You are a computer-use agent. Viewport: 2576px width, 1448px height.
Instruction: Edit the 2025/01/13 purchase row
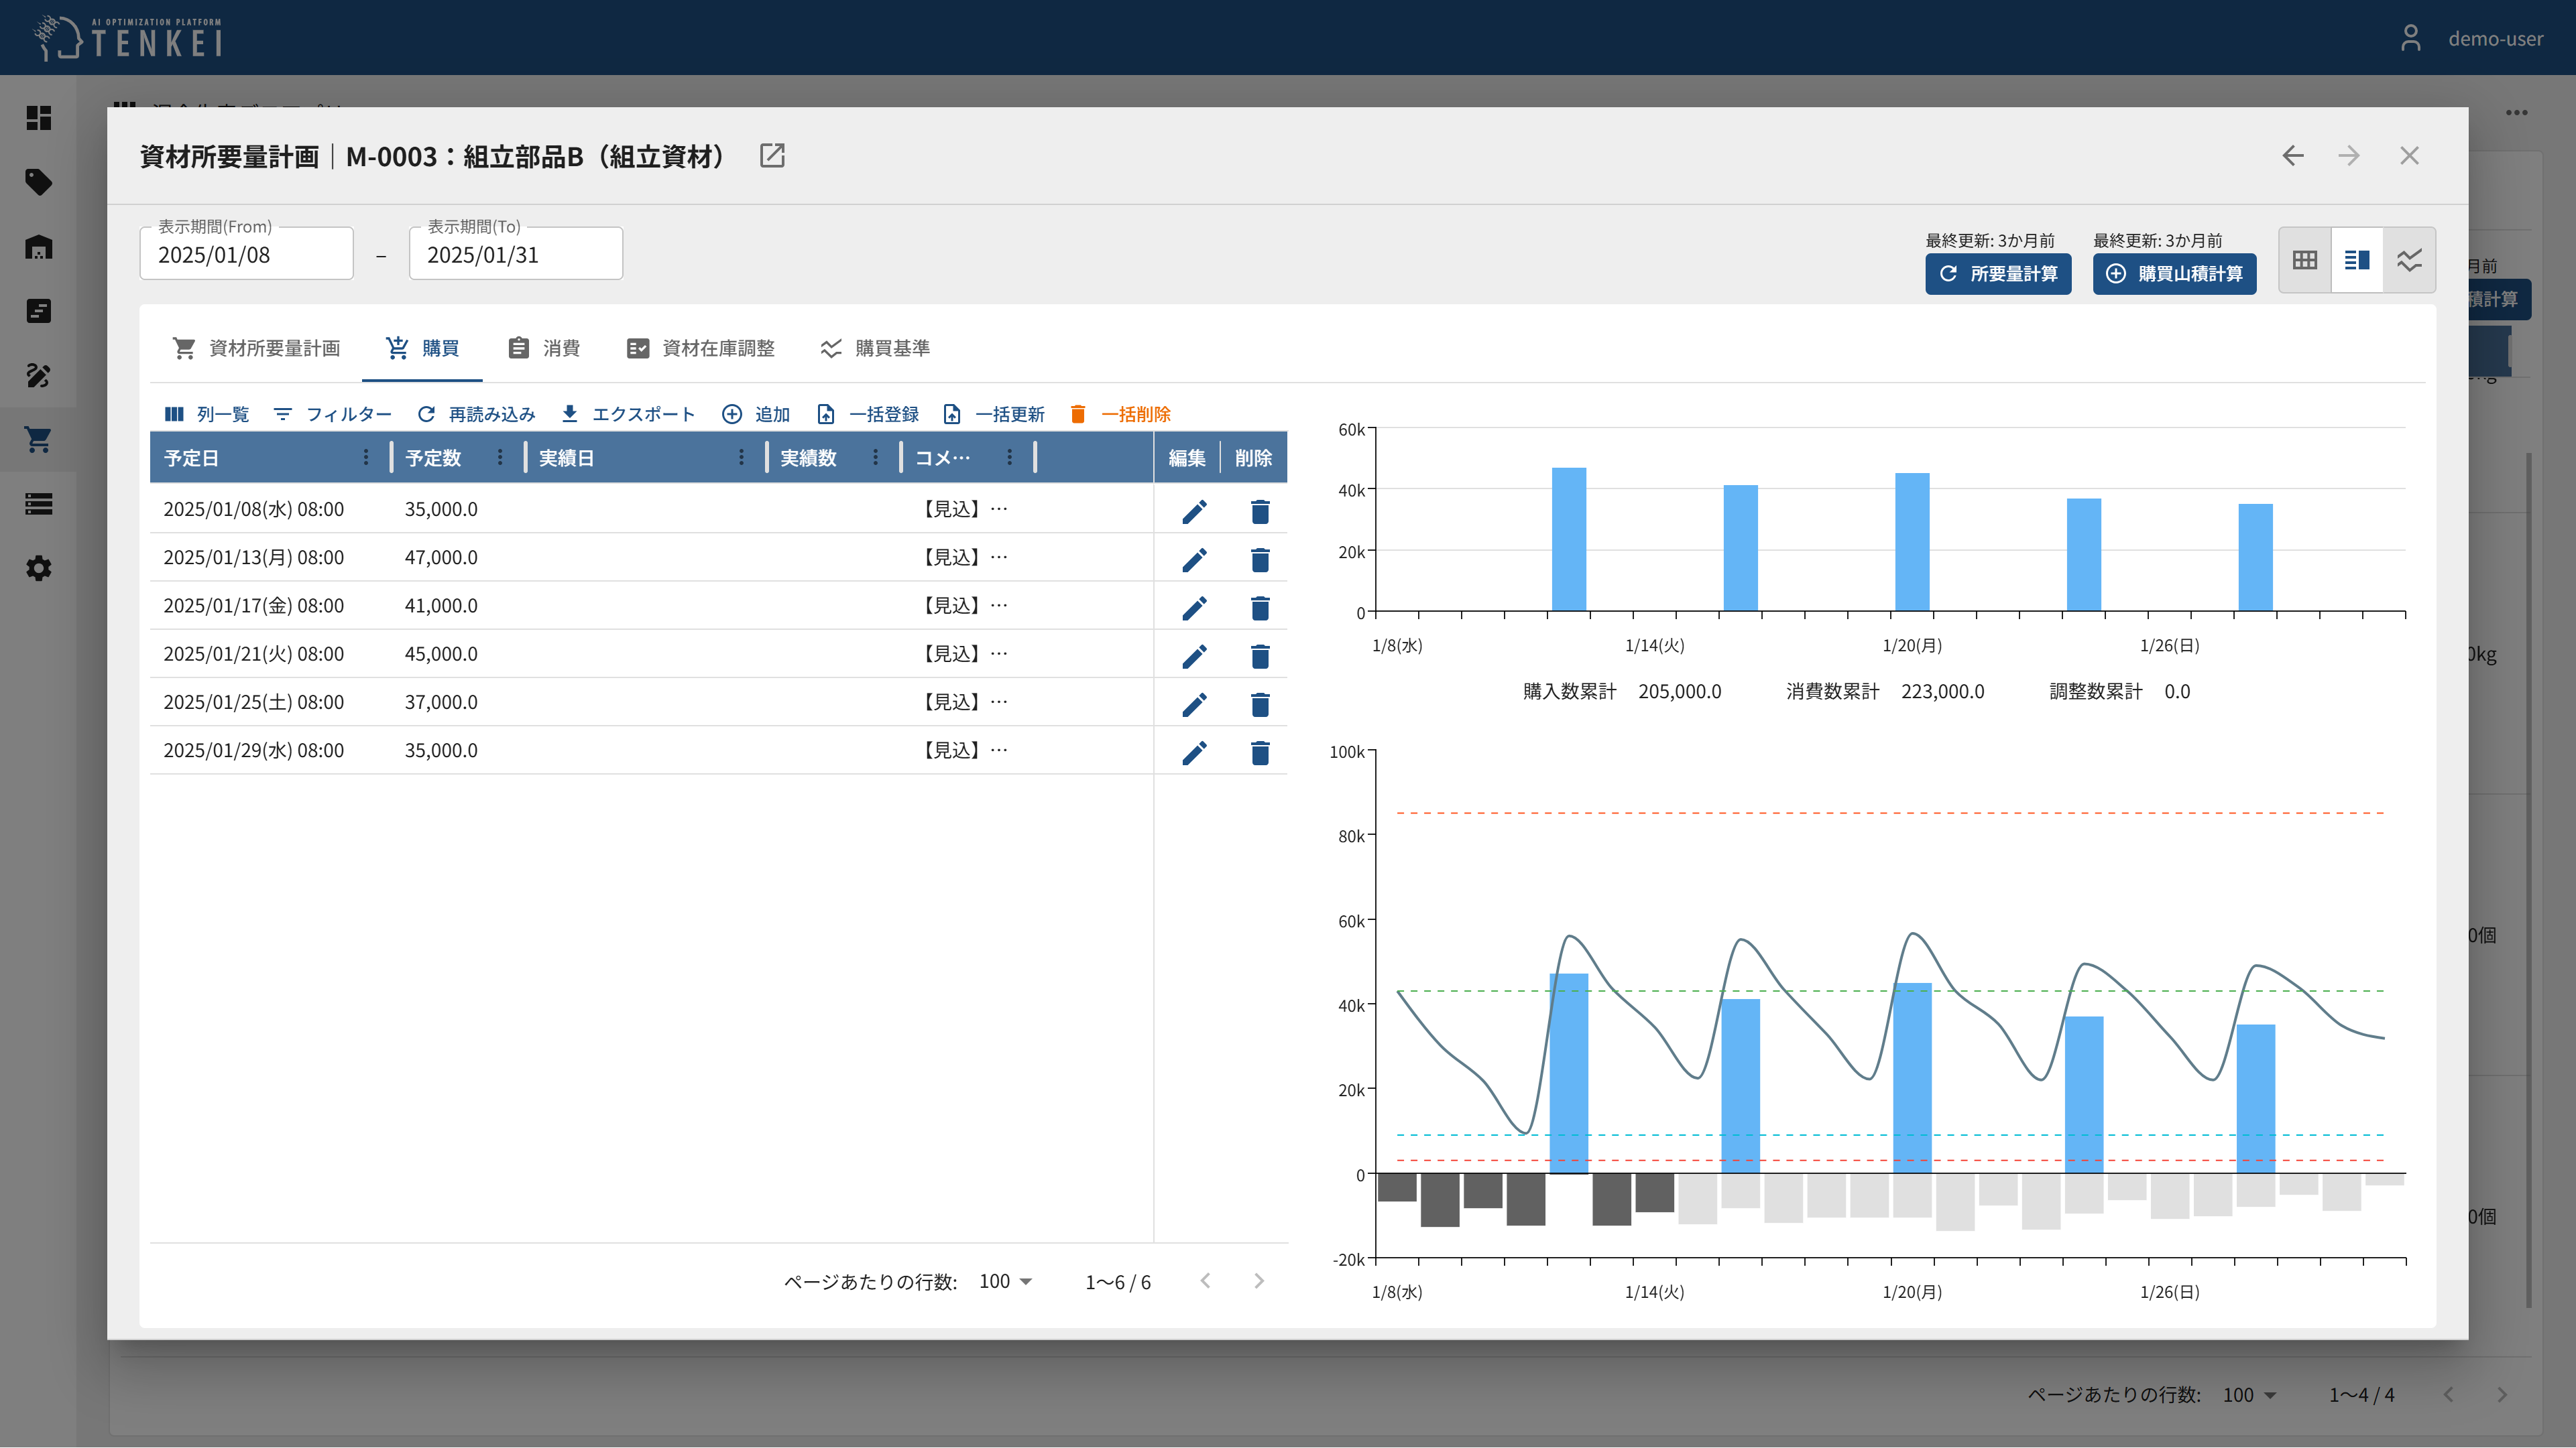(x=1194, y=560)
